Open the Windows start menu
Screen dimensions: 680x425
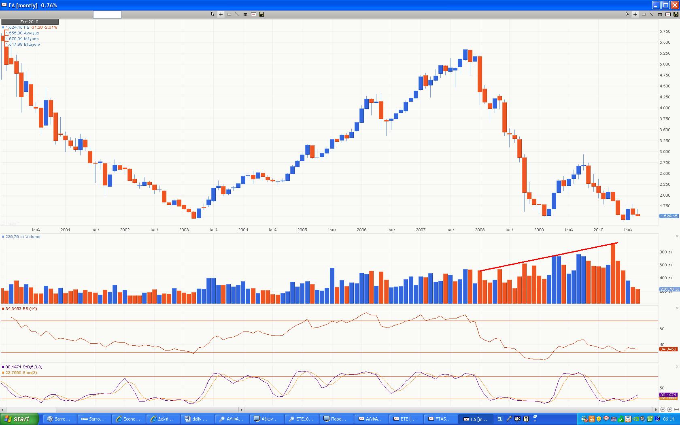tap(19, 419)
